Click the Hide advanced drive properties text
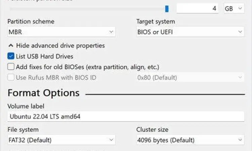Screen dimensions: 252x151 click(60, 46)
